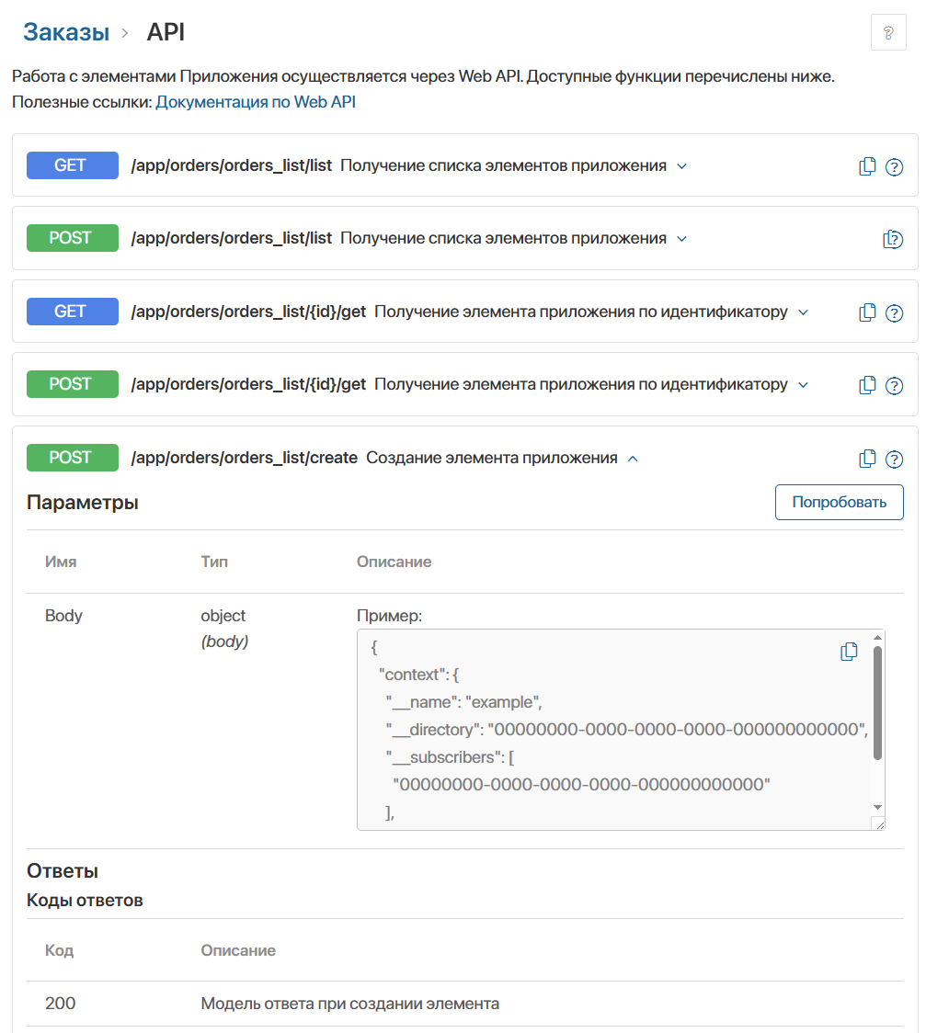Copy the POST orders_list/{id}/get endpoint
This screenshot has width=926, height=1033.
click(x=867, y=385)
